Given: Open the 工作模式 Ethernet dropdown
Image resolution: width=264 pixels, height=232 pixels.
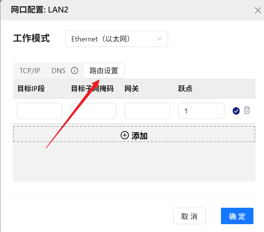Looking at the screenshot, I should (x=116, y=39).
